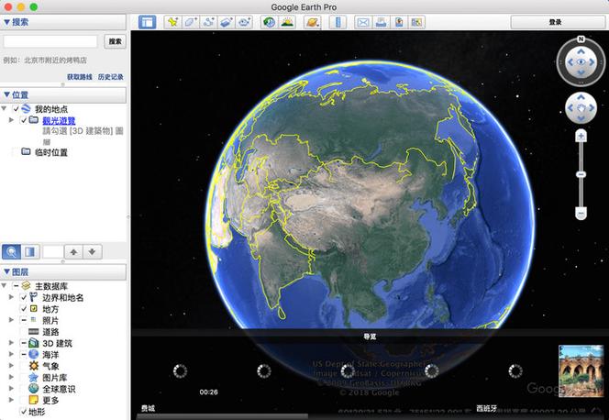Image resolution: width=609 pixels, height=420 pixels.
Task: Expand the 照片 layer triangle
Action: pos(11,320)
